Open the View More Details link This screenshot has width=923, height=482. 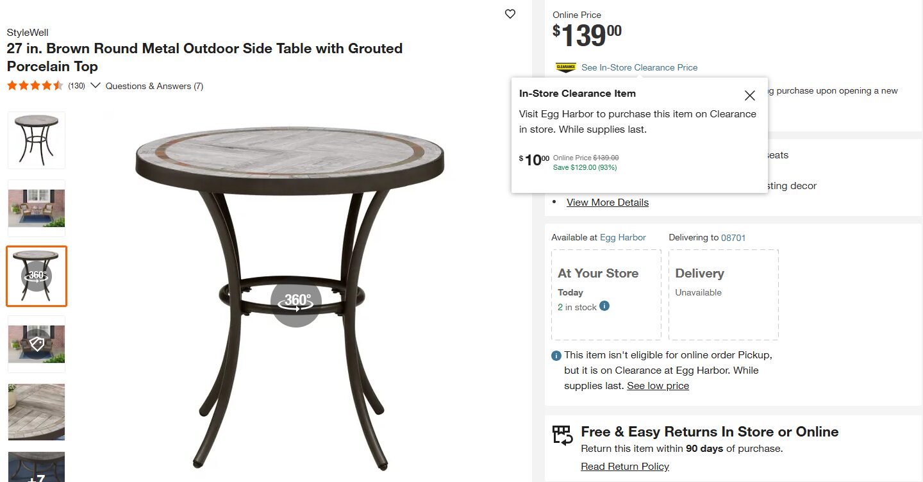click(607, 203)
